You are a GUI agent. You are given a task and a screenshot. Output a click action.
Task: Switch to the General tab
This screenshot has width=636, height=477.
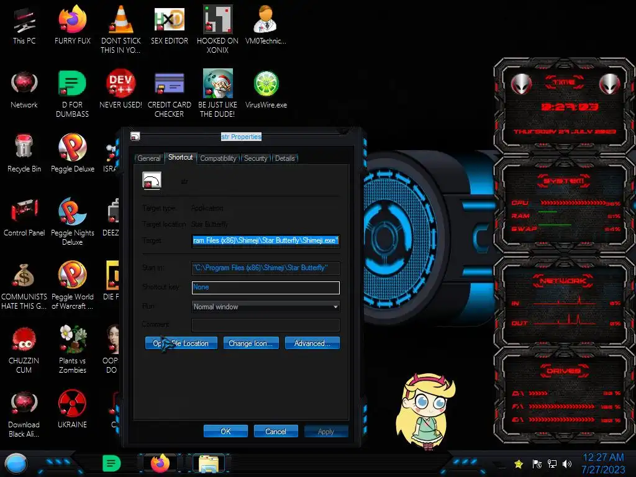pos(149,158)
